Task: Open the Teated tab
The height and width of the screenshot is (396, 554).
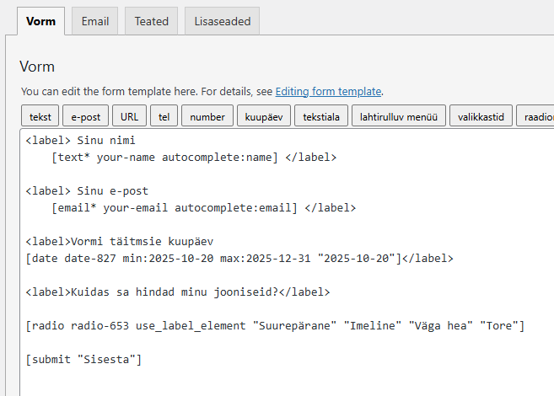Action: click(x=151, y=21)
